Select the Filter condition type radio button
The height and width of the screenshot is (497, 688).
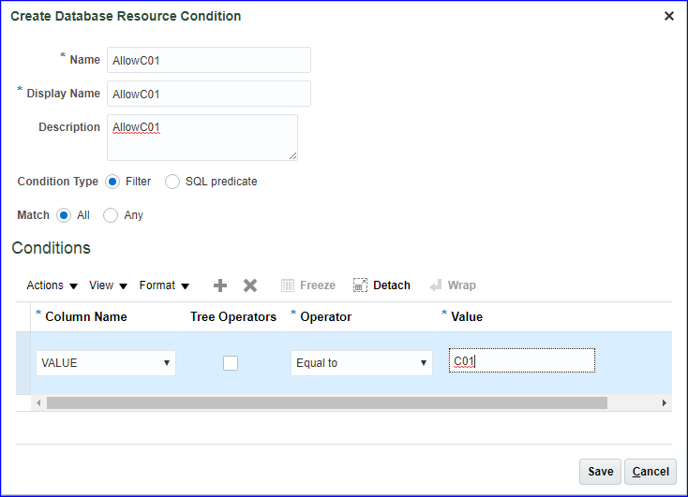click(112, 182)
